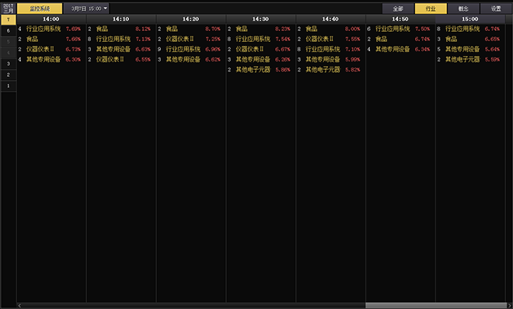Image resolution: width=513 pixels, height=309 pixels.
Task: Click the 14:50 column header
Action: [400, 19]
